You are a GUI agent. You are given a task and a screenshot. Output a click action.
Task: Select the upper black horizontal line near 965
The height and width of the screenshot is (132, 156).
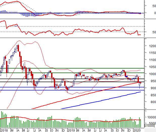[x=72, y=79]
